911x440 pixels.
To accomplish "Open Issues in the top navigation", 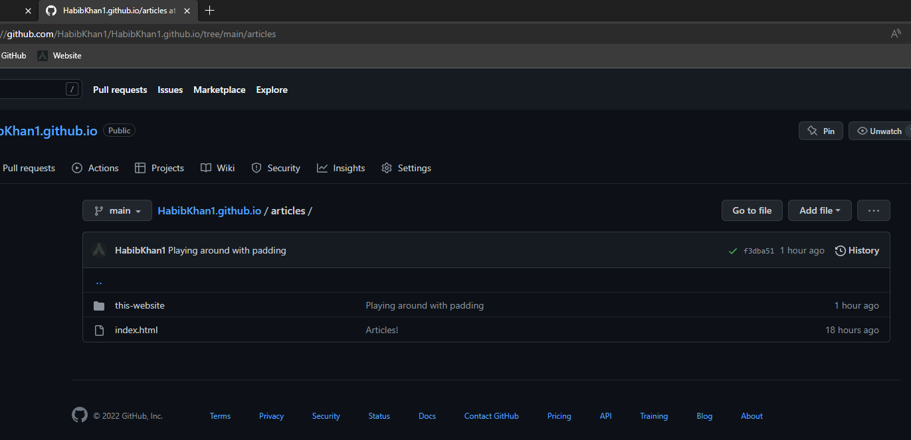I will (170, 90).
